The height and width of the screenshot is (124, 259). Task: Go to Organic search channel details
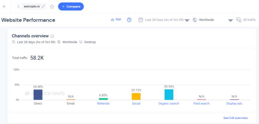point(169,103)
